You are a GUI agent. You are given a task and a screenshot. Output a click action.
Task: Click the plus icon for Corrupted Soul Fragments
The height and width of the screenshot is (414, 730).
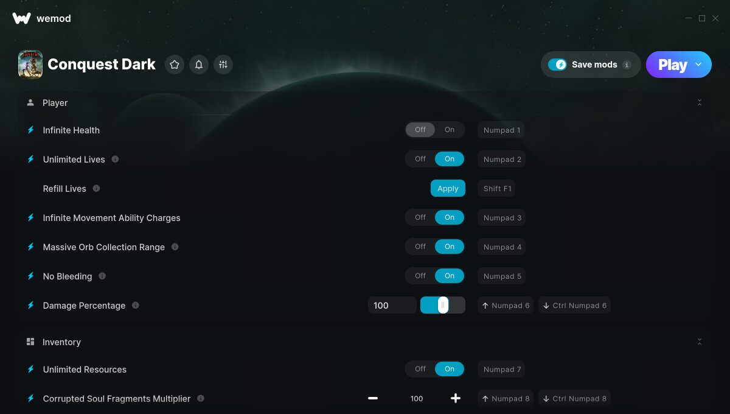456,398
